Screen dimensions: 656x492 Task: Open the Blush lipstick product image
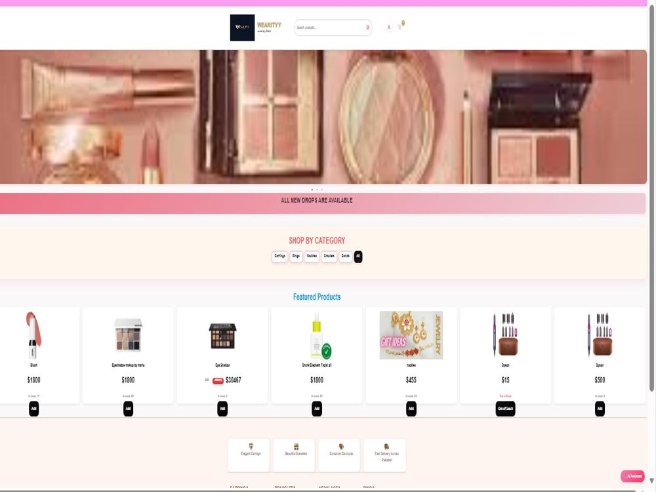coord(34,335)
